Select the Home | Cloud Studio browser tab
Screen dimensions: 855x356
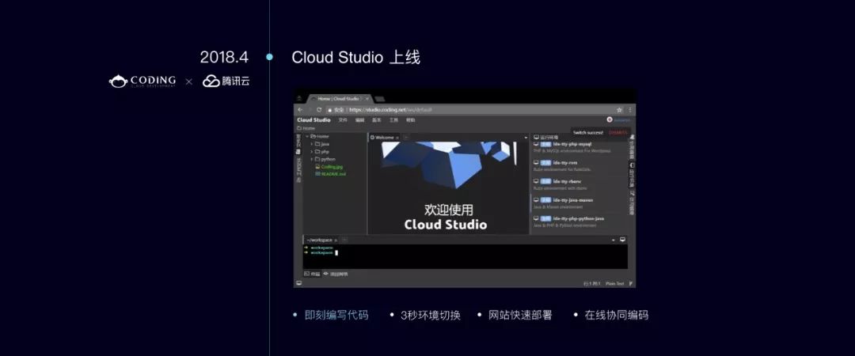[339, 99]
